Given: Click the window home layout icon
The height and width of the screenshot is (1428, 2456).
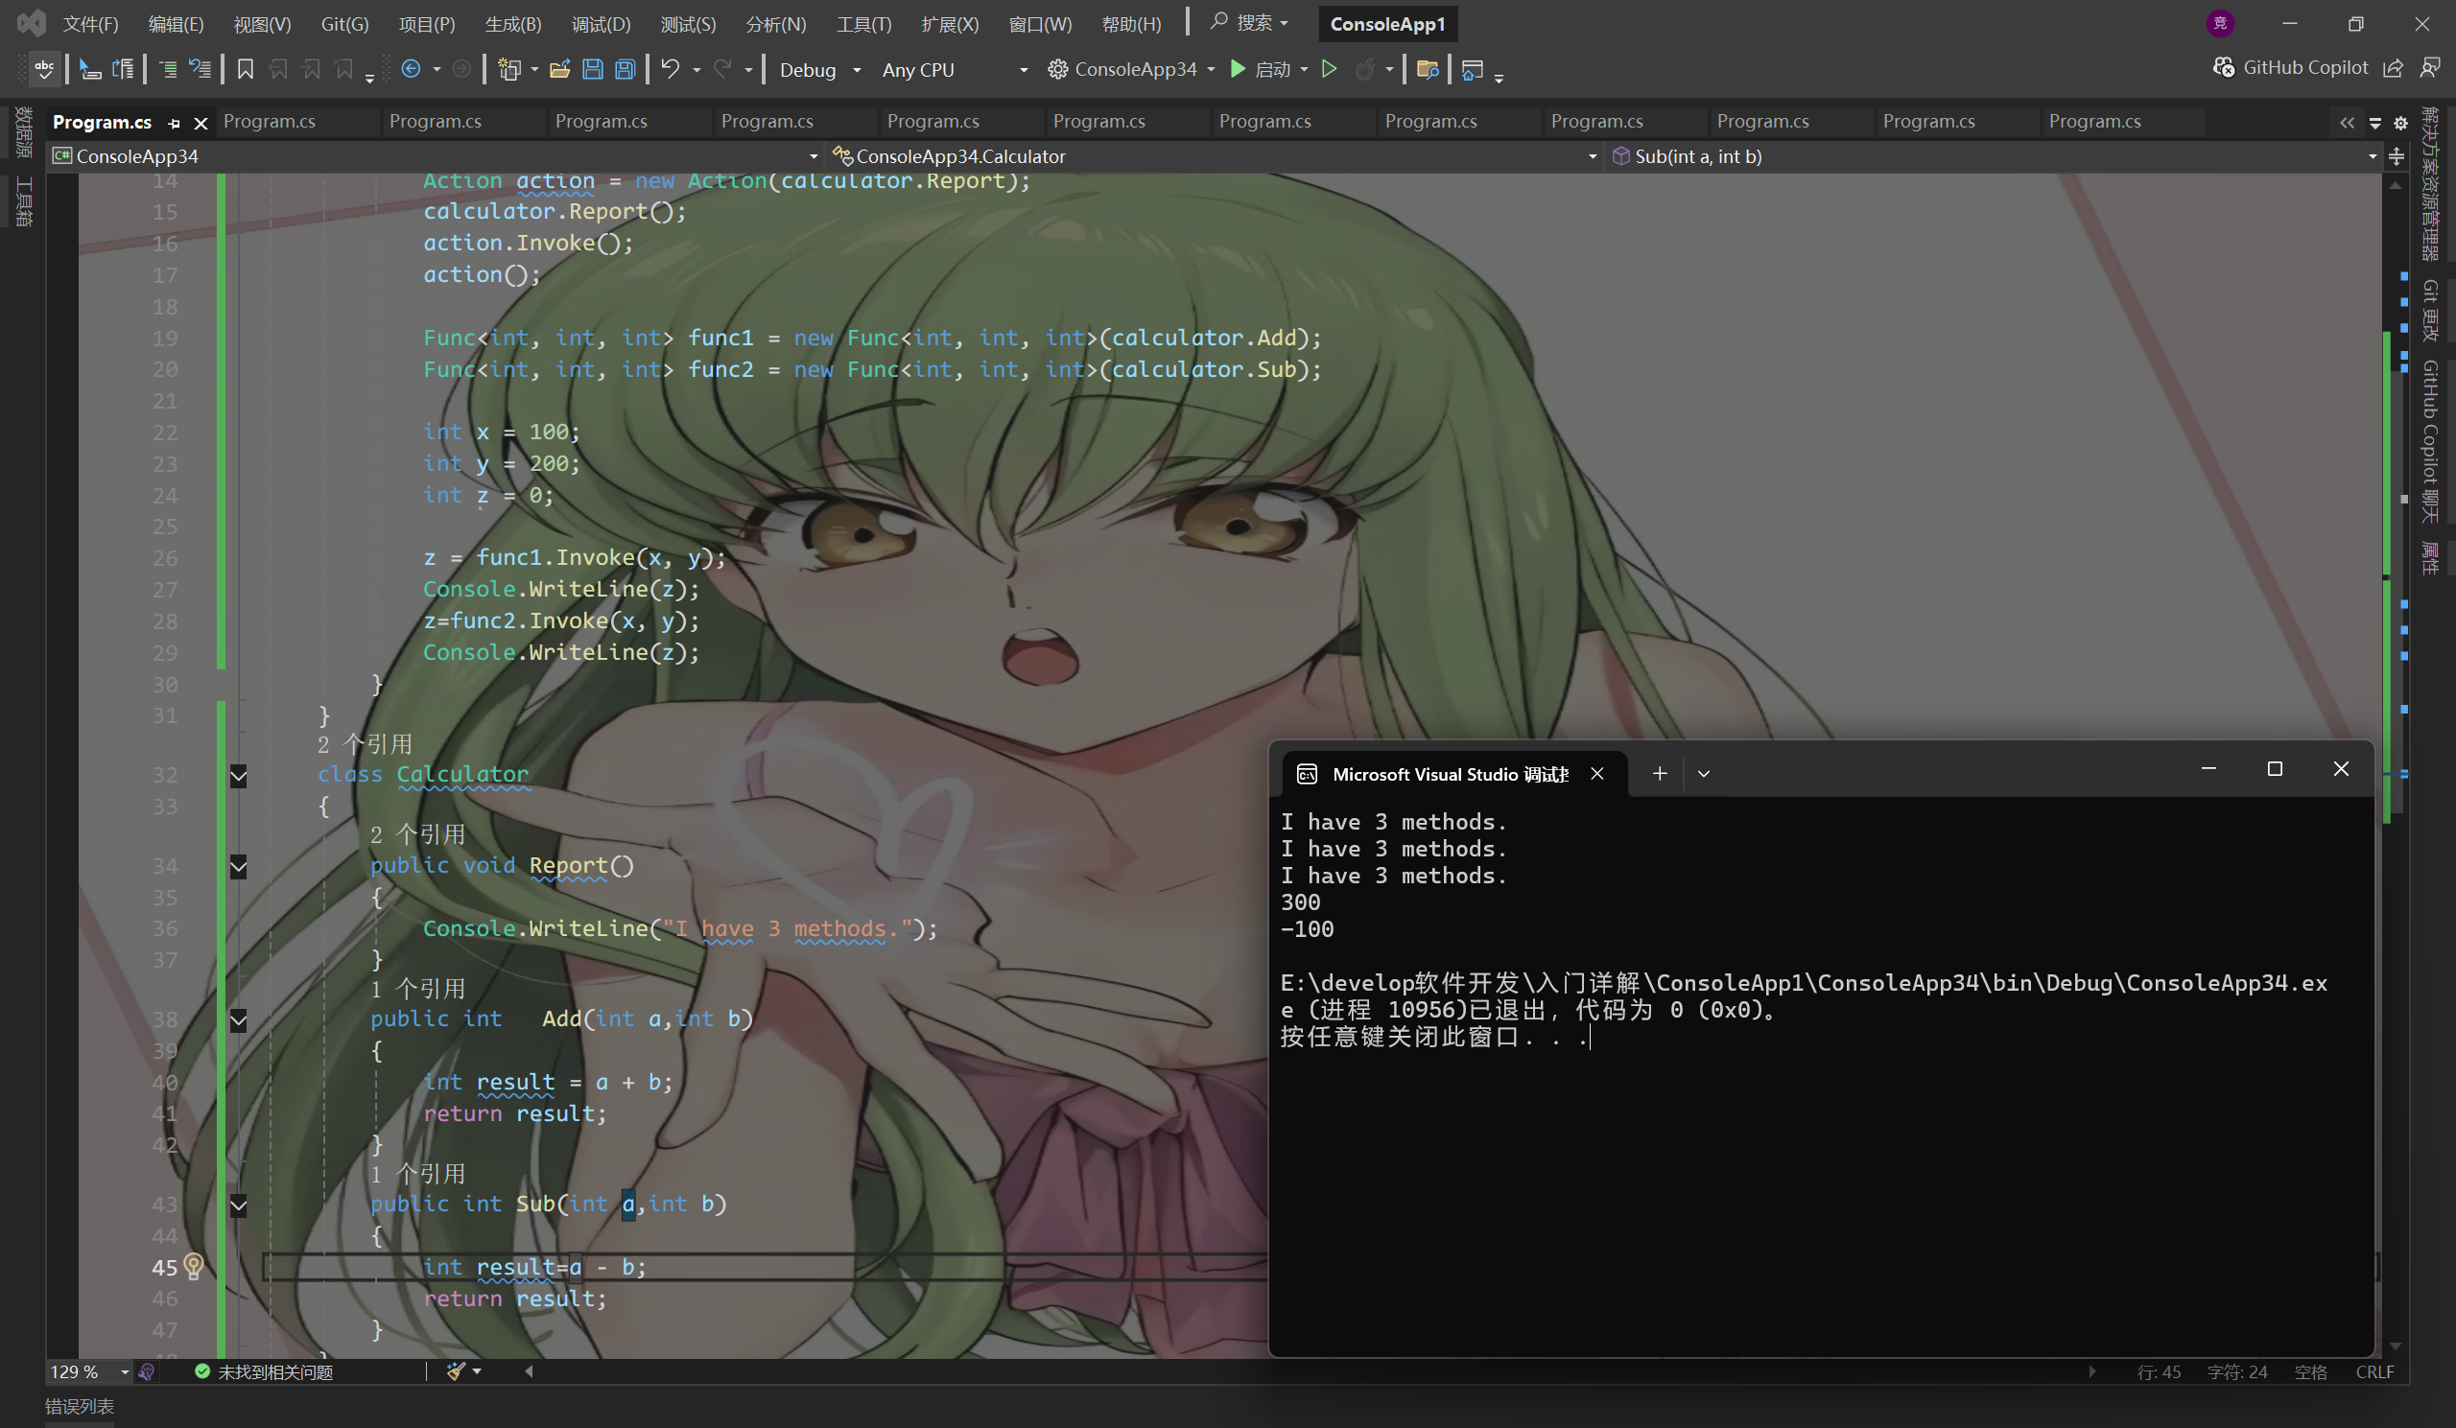Looking at the screenshot, I should pos(1473,69).
